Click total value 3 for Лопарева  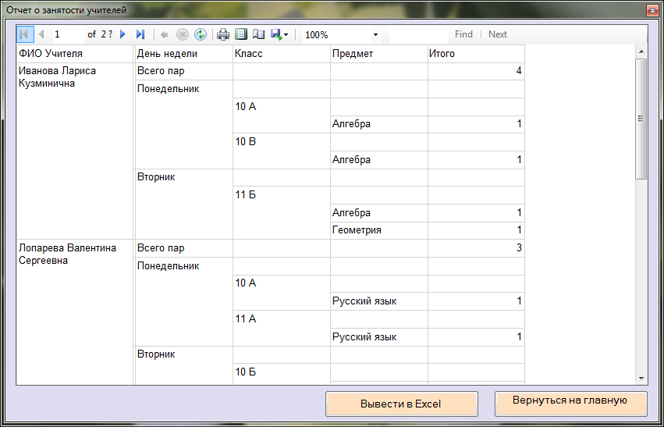point(477,248)
